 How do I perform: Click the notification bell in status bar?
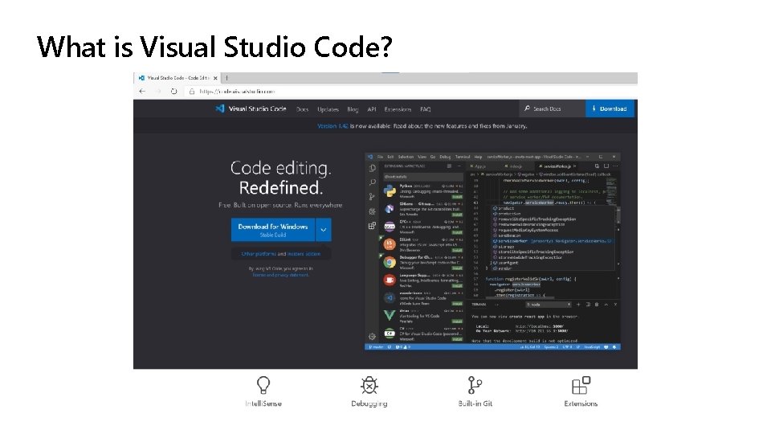click(x=614, y=347)
